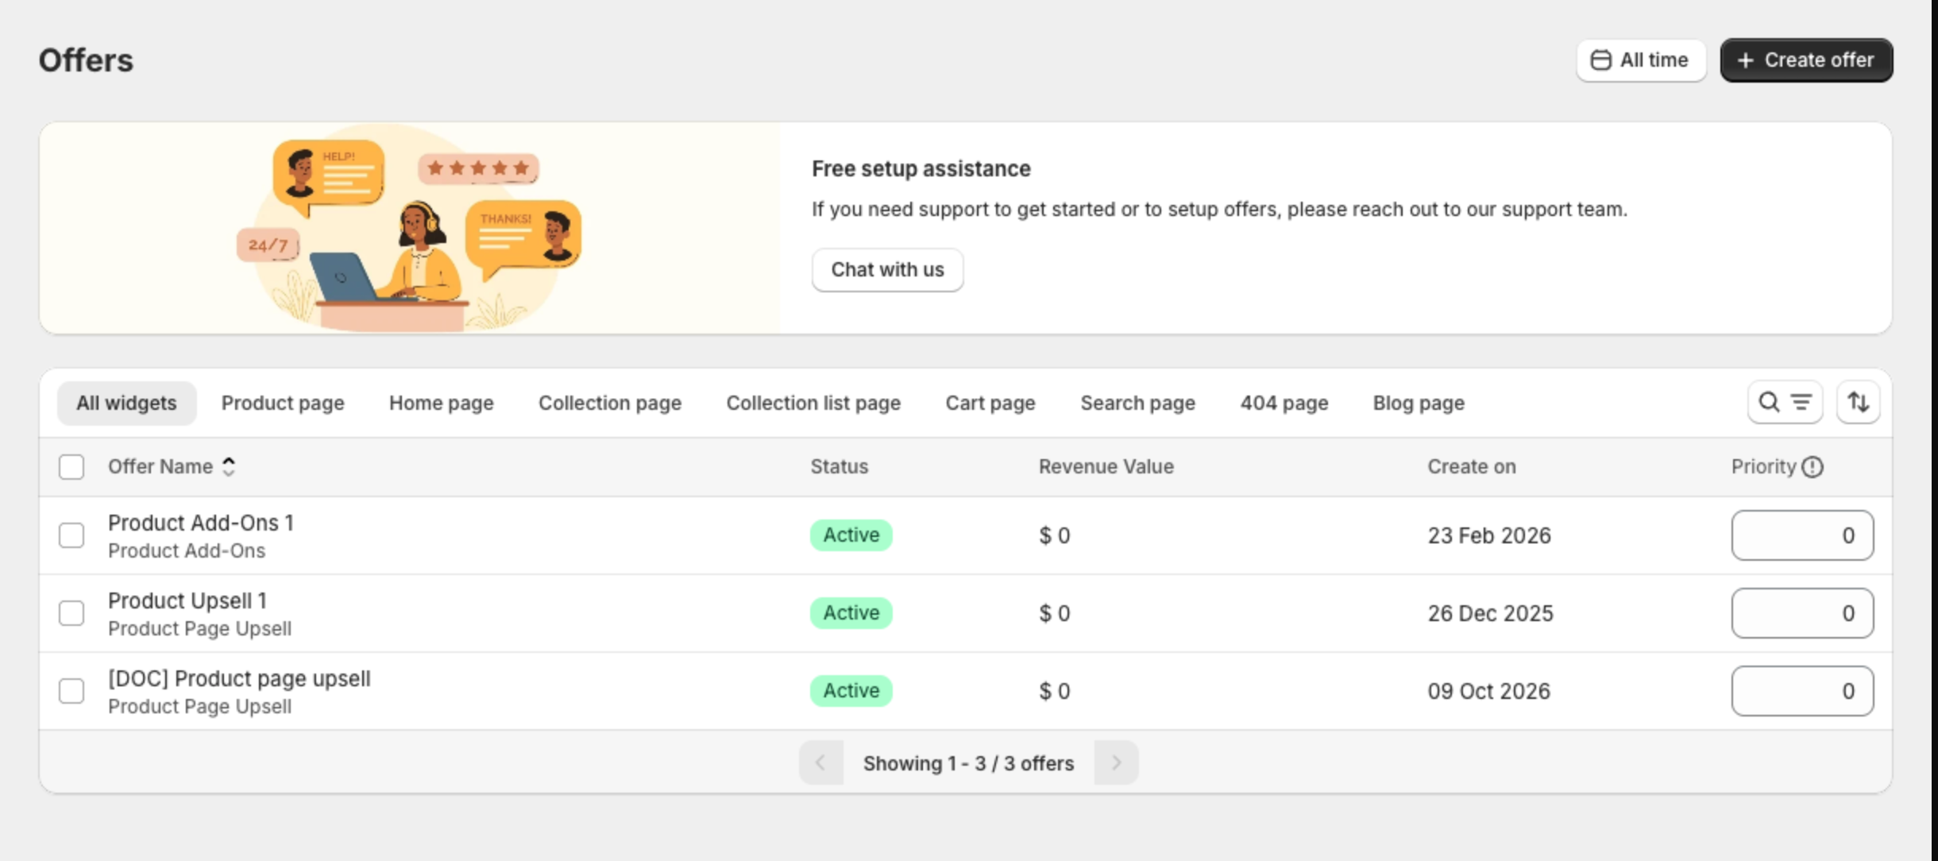Click Active status of Product Add-Ons 1

pos(851,535)
